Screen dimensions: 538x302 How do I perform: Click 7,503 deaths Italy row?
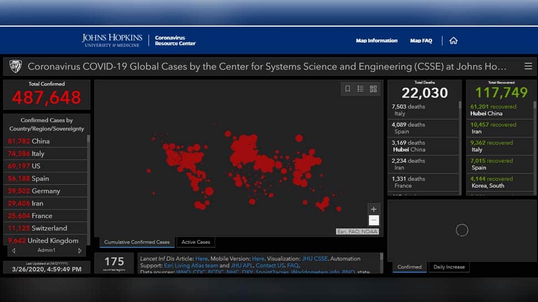pyautogui.click(x=423, y=110)
